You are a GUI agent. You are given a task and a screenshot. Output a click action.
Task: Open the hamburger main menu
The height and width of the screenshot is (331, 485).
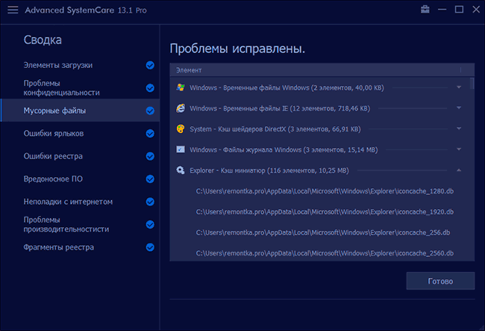(x=13, y=10)
